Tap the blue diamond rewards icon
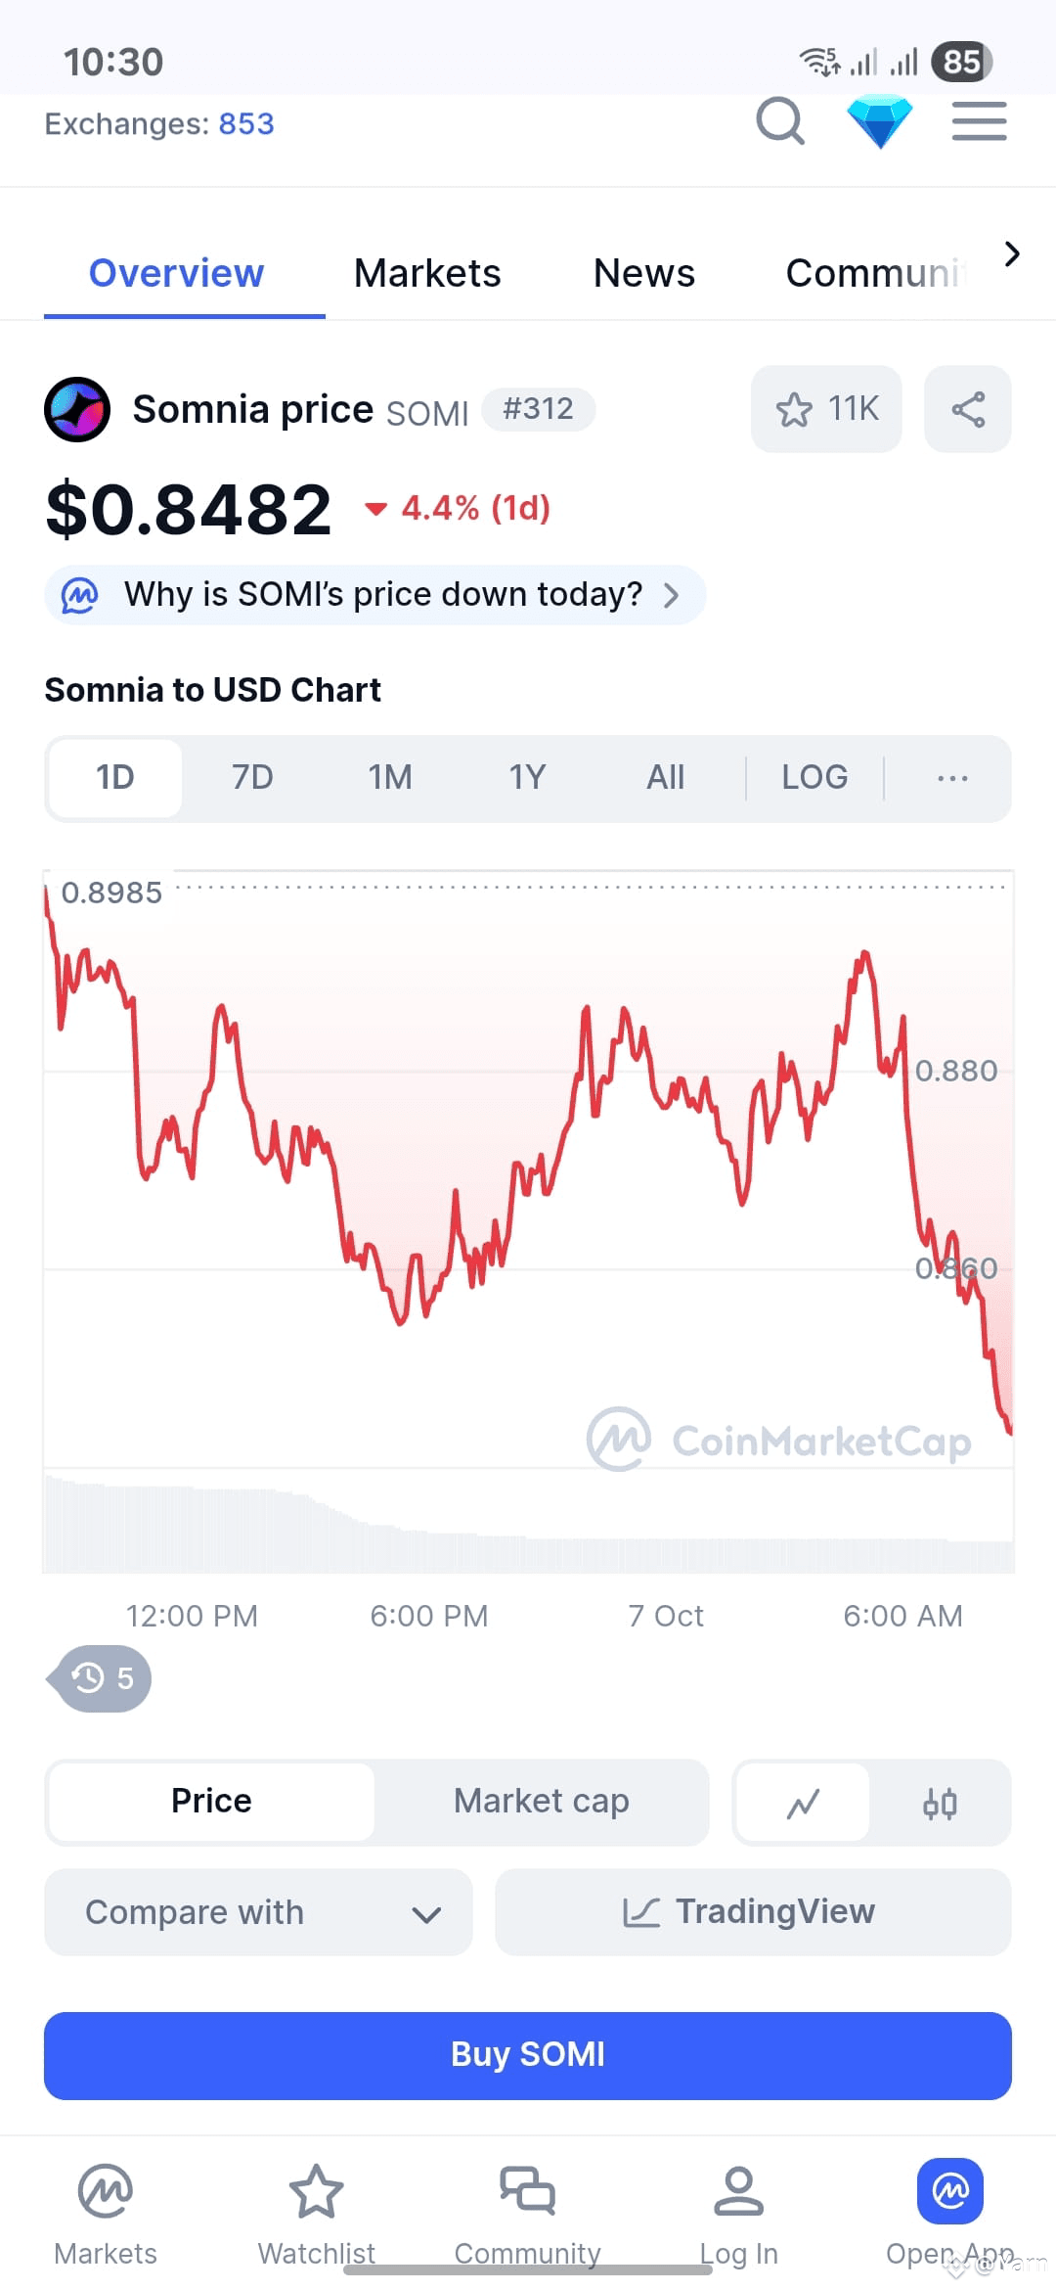The image size is (1056, 2290). pyautogui.click(x=879, y=121)
